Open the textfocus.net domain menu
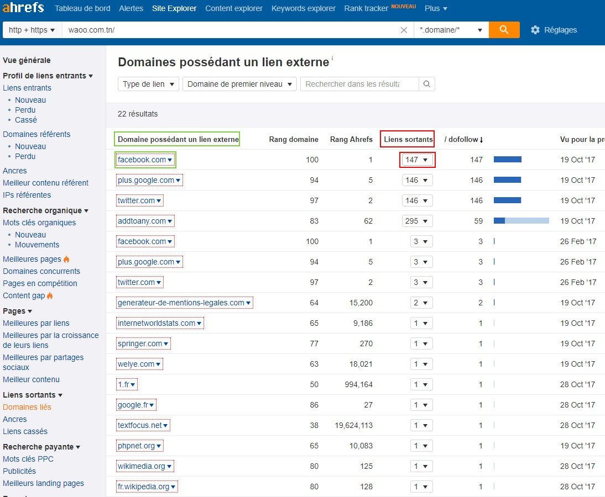Screen dimensions: 605x497 click(143, 425)
